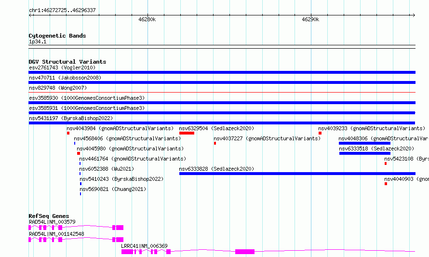Click the thin red nsv829748 (Wong2007) line
Screen dimensions: 429x257
click(x=222, y=93)
